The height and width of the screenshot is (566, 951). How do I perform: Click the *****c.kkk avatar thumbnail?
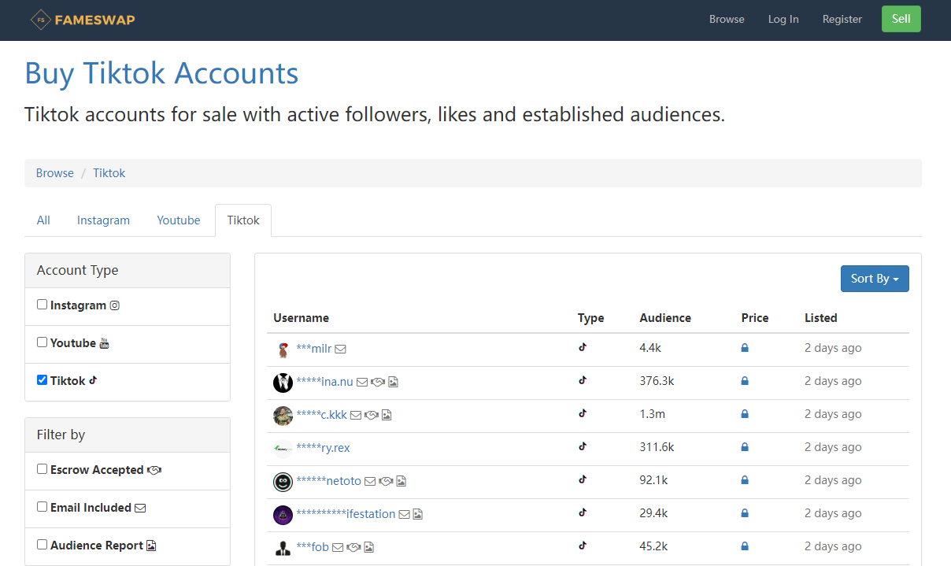(283, 416)
